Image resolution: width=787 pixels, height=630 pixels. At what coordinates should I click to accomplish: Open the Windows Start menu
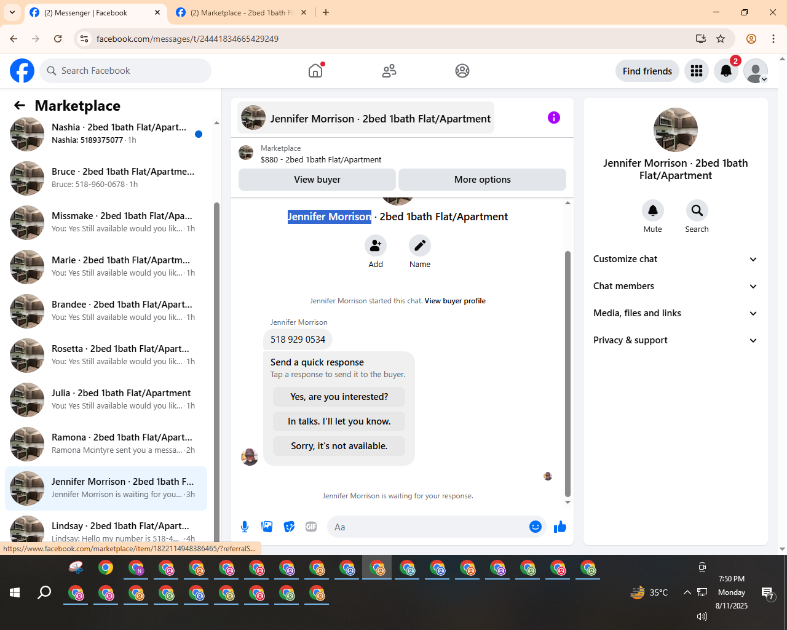(x=15, y=592)
